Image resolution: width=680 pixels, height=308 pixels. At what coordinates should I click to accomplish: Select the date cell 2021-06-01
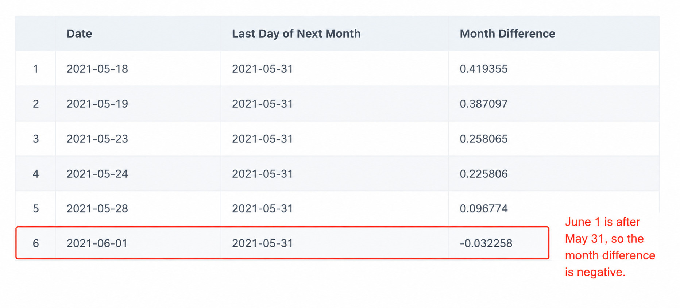pos(97,243)
